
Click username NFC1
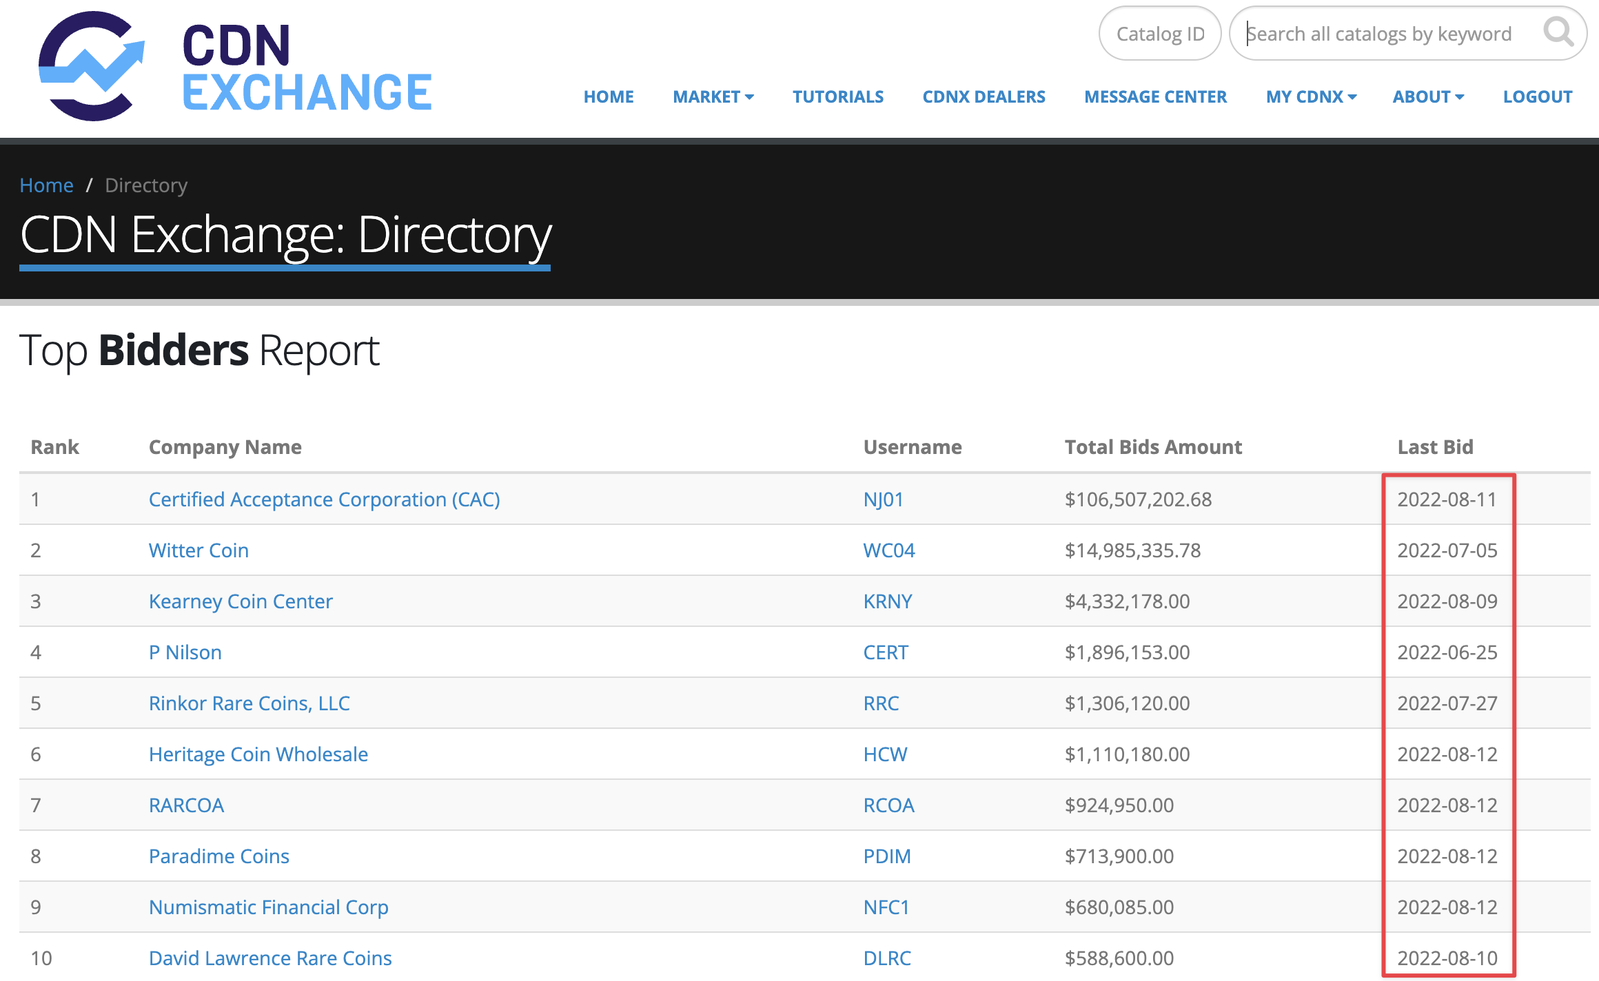coord(886,907)
